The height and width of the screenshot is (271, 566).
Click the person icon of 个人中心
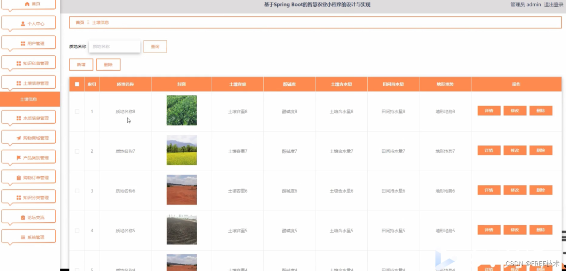pyautogui.click(x=23, y=24)
